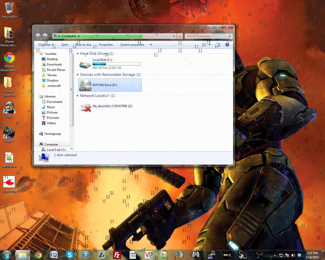Open Microsoft Word from the taskbar
Image resolution: width=325 pixels, height=260 pixels.
pyautogui.click(x=54, y=255)
